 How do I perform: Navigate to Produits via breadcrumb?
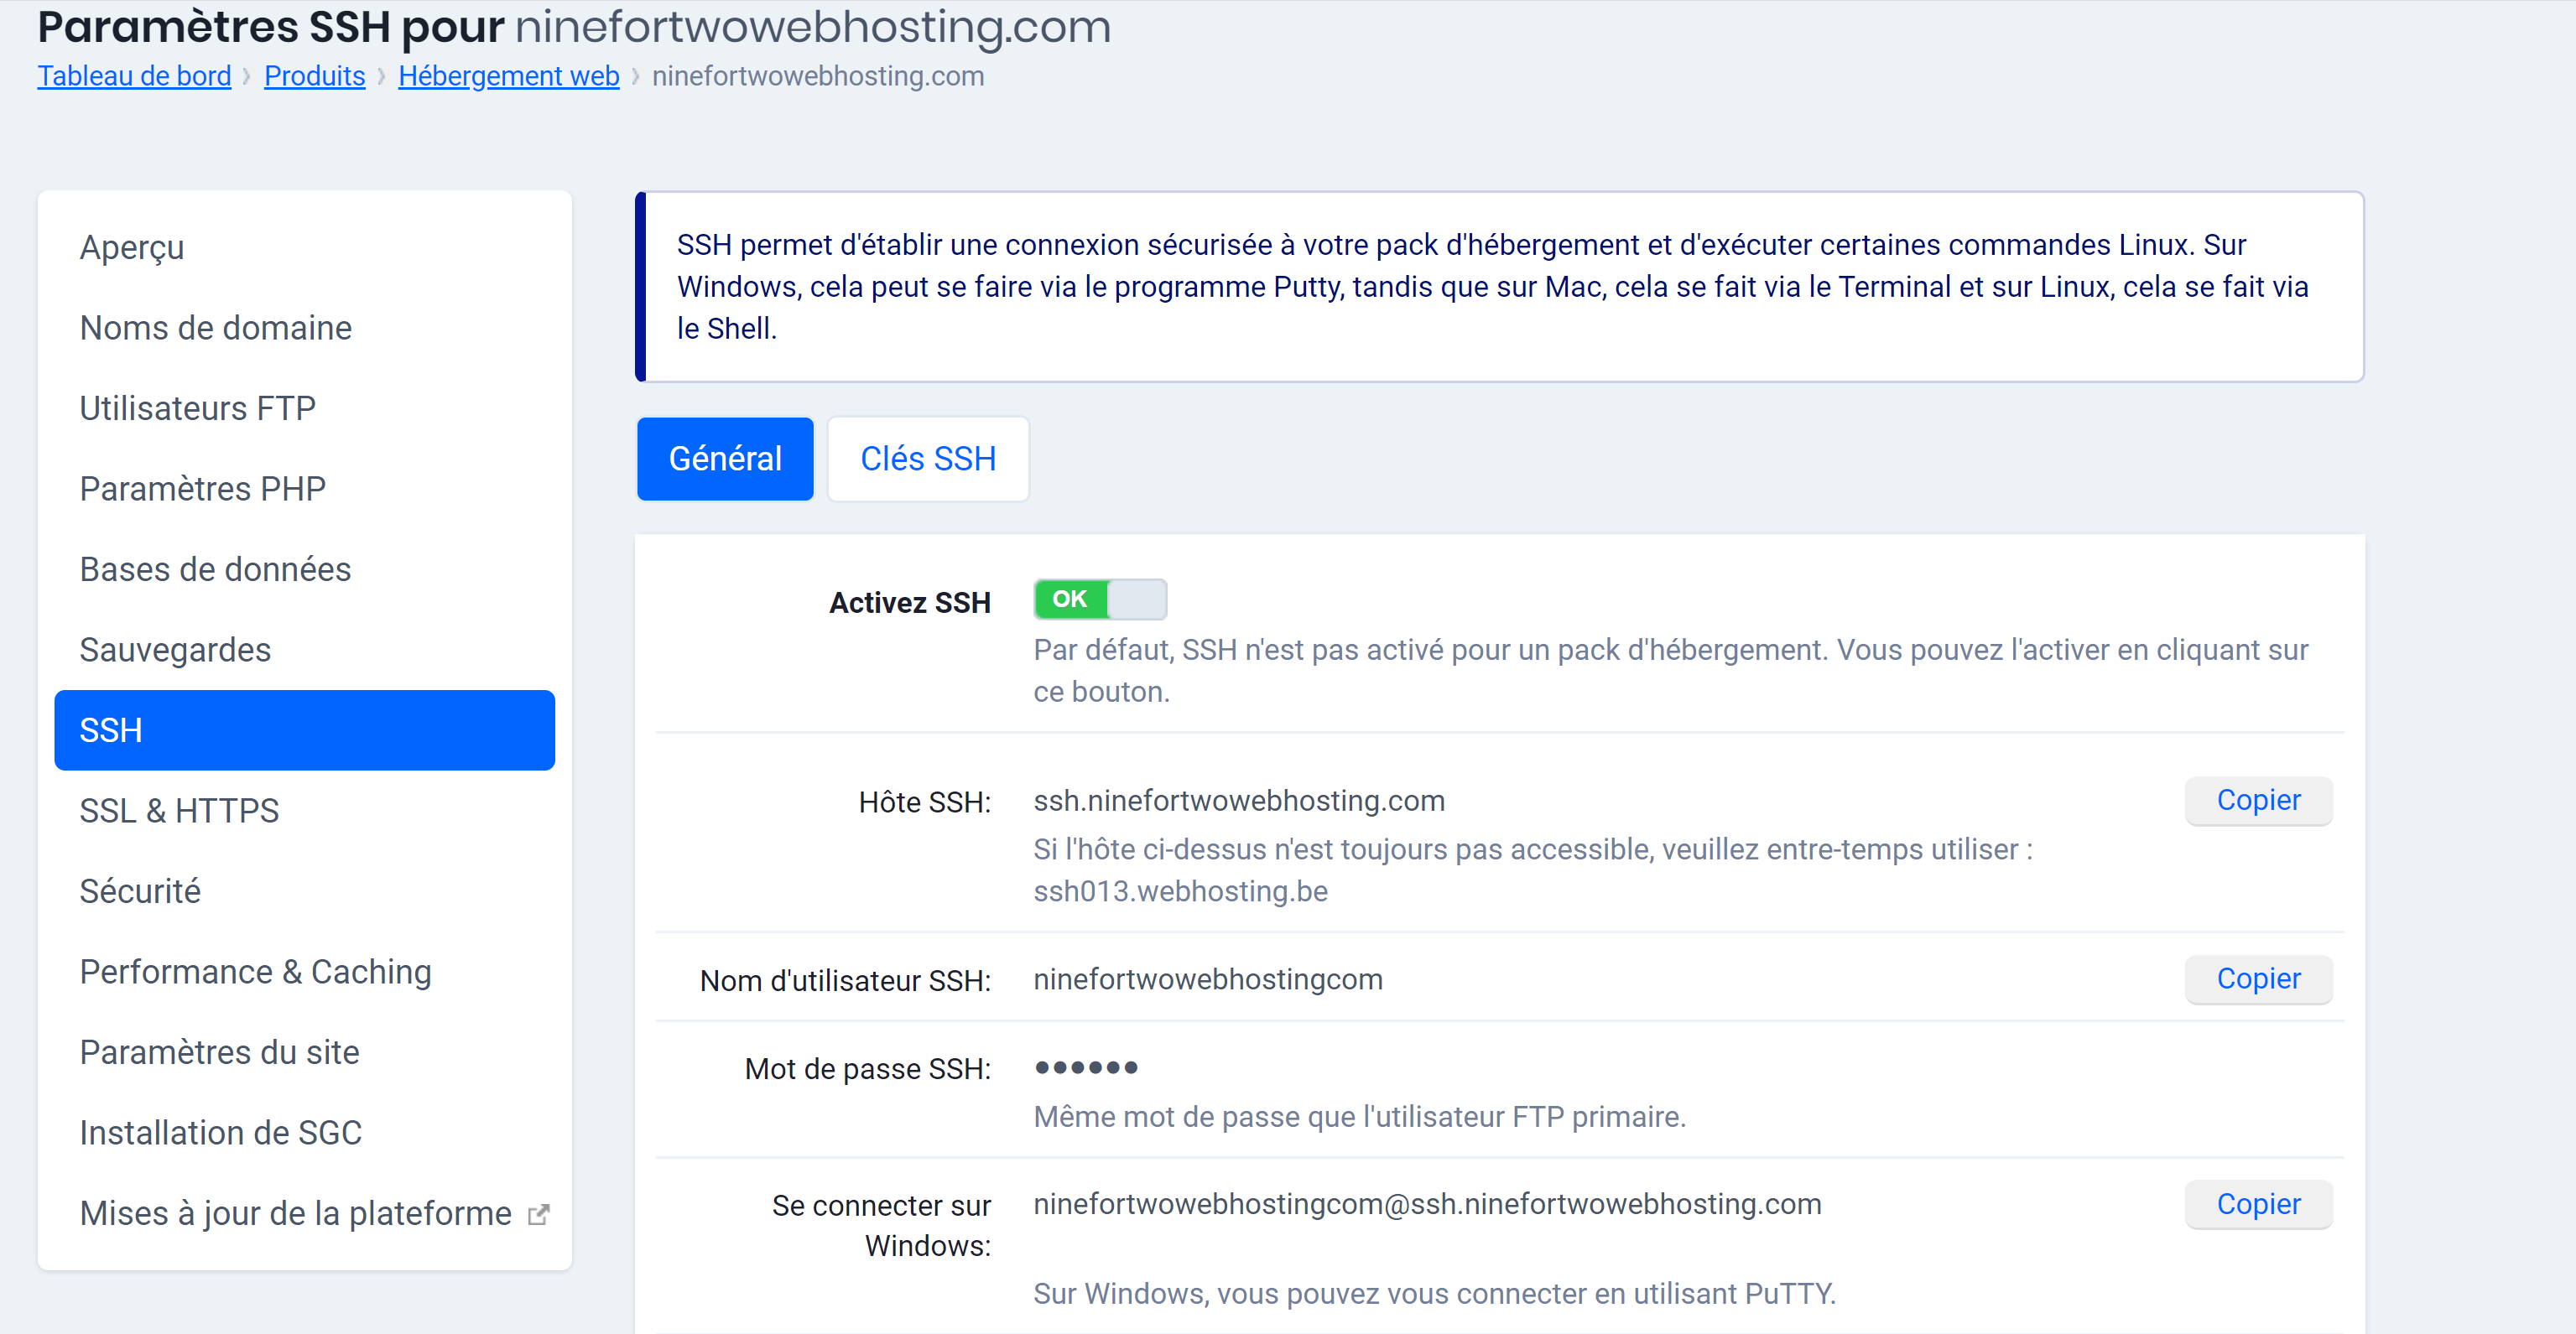tap(314, 76)
